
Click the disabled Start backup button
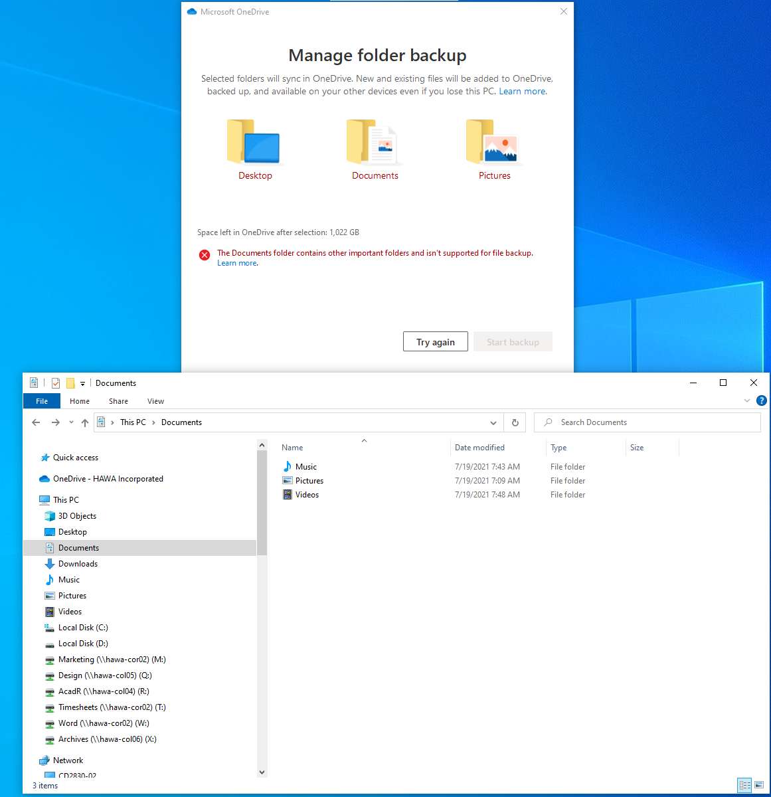tap(513, 342)
